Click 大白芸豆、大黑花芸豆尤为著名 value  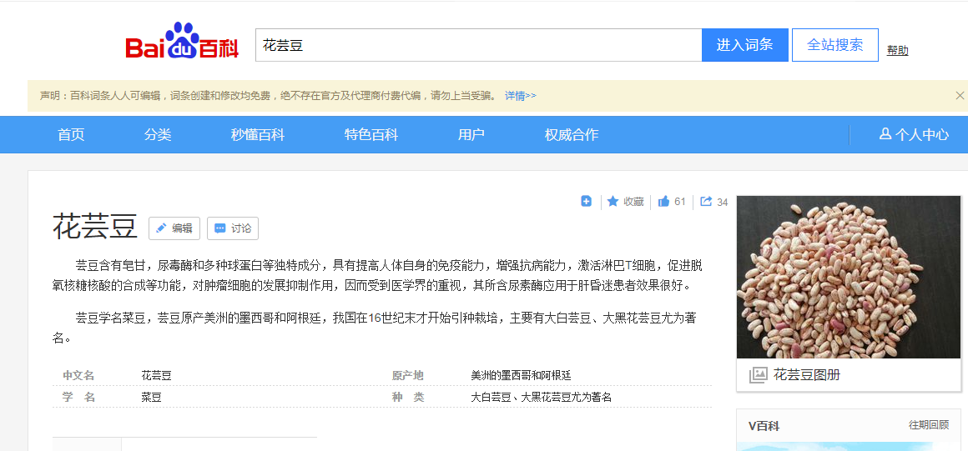541,398
